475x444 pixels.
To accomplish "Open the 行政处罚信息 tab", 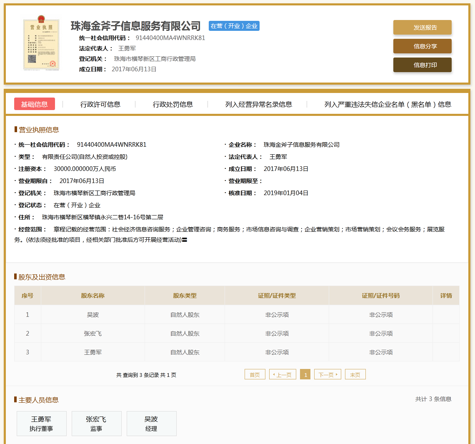I will point(172,104).
